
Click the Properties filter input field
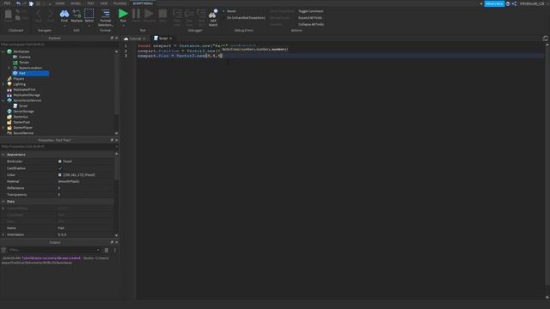(57, 147)
